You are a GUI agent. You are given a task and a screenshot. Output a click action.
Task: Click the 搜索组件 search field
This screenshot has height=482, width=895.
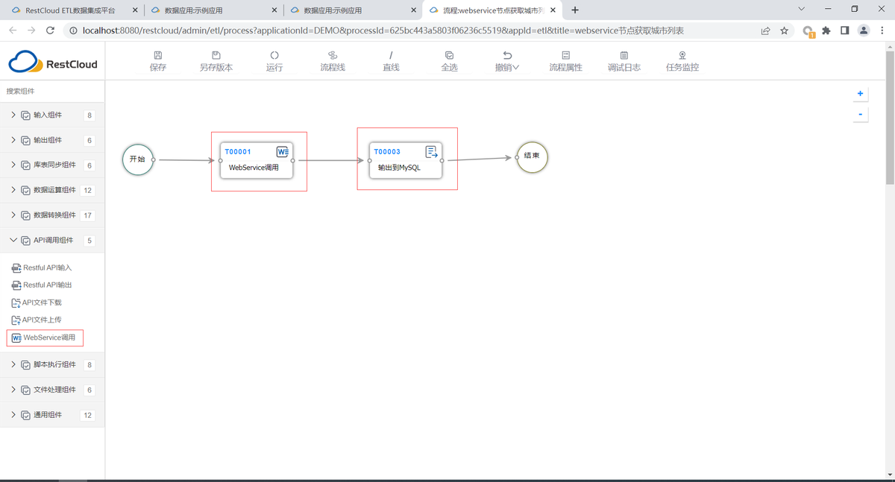(x=52, y=91)
